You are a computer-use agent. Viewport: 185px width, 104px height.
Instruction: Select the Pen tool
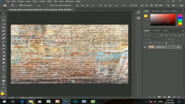pos(3,66)
